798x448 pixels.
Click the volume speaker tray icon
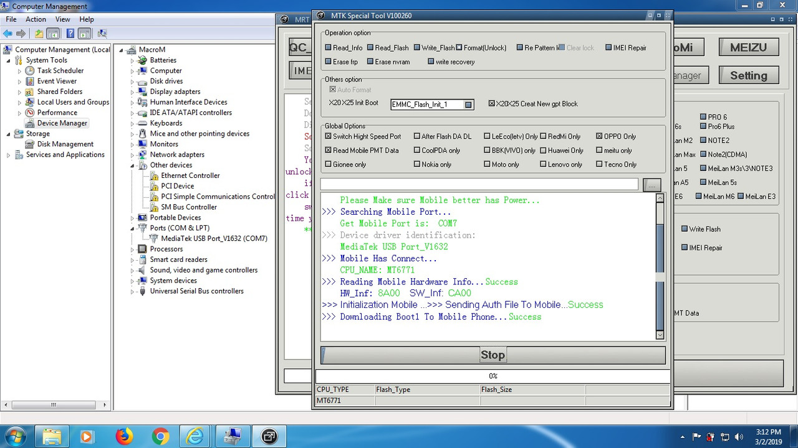[739, 436]
